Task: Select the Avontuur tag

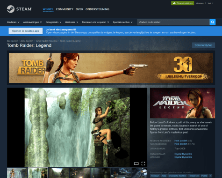Action: pos(155,176)
